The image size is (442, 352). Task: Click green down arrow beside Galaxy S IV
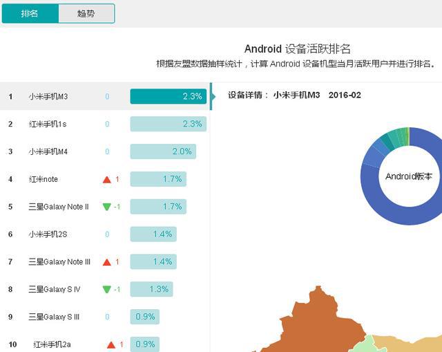[107, 289]
